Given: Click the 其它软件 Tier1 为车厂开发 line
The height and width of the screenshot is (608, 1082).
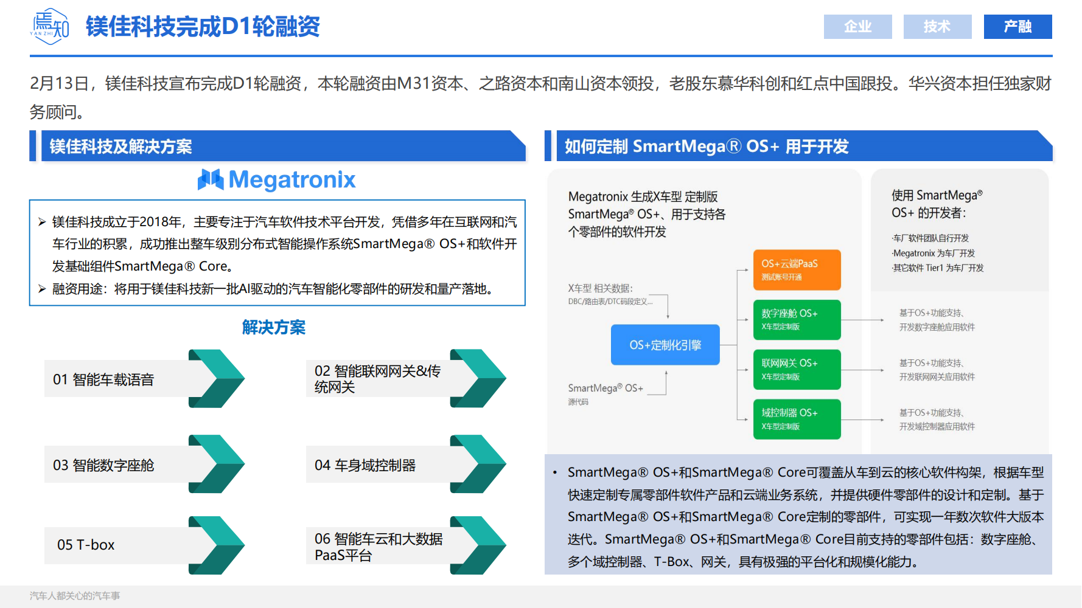Looking at the screenshot, I should 938,268.
